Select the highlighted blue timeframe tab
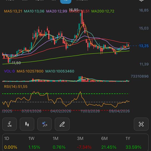This screenshot has width=151, height=151. click(66, 1)
